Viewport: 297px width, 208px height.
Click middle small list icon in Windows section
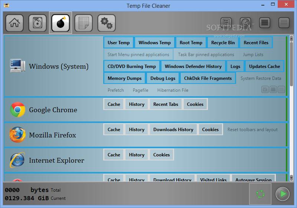tap(273, 90)
